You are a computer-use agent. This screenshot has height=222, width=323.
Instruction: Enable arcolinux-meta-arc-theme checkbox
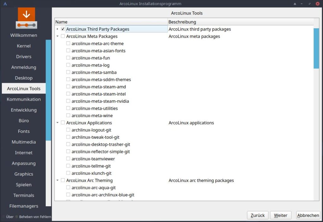(x=68, y=43)
